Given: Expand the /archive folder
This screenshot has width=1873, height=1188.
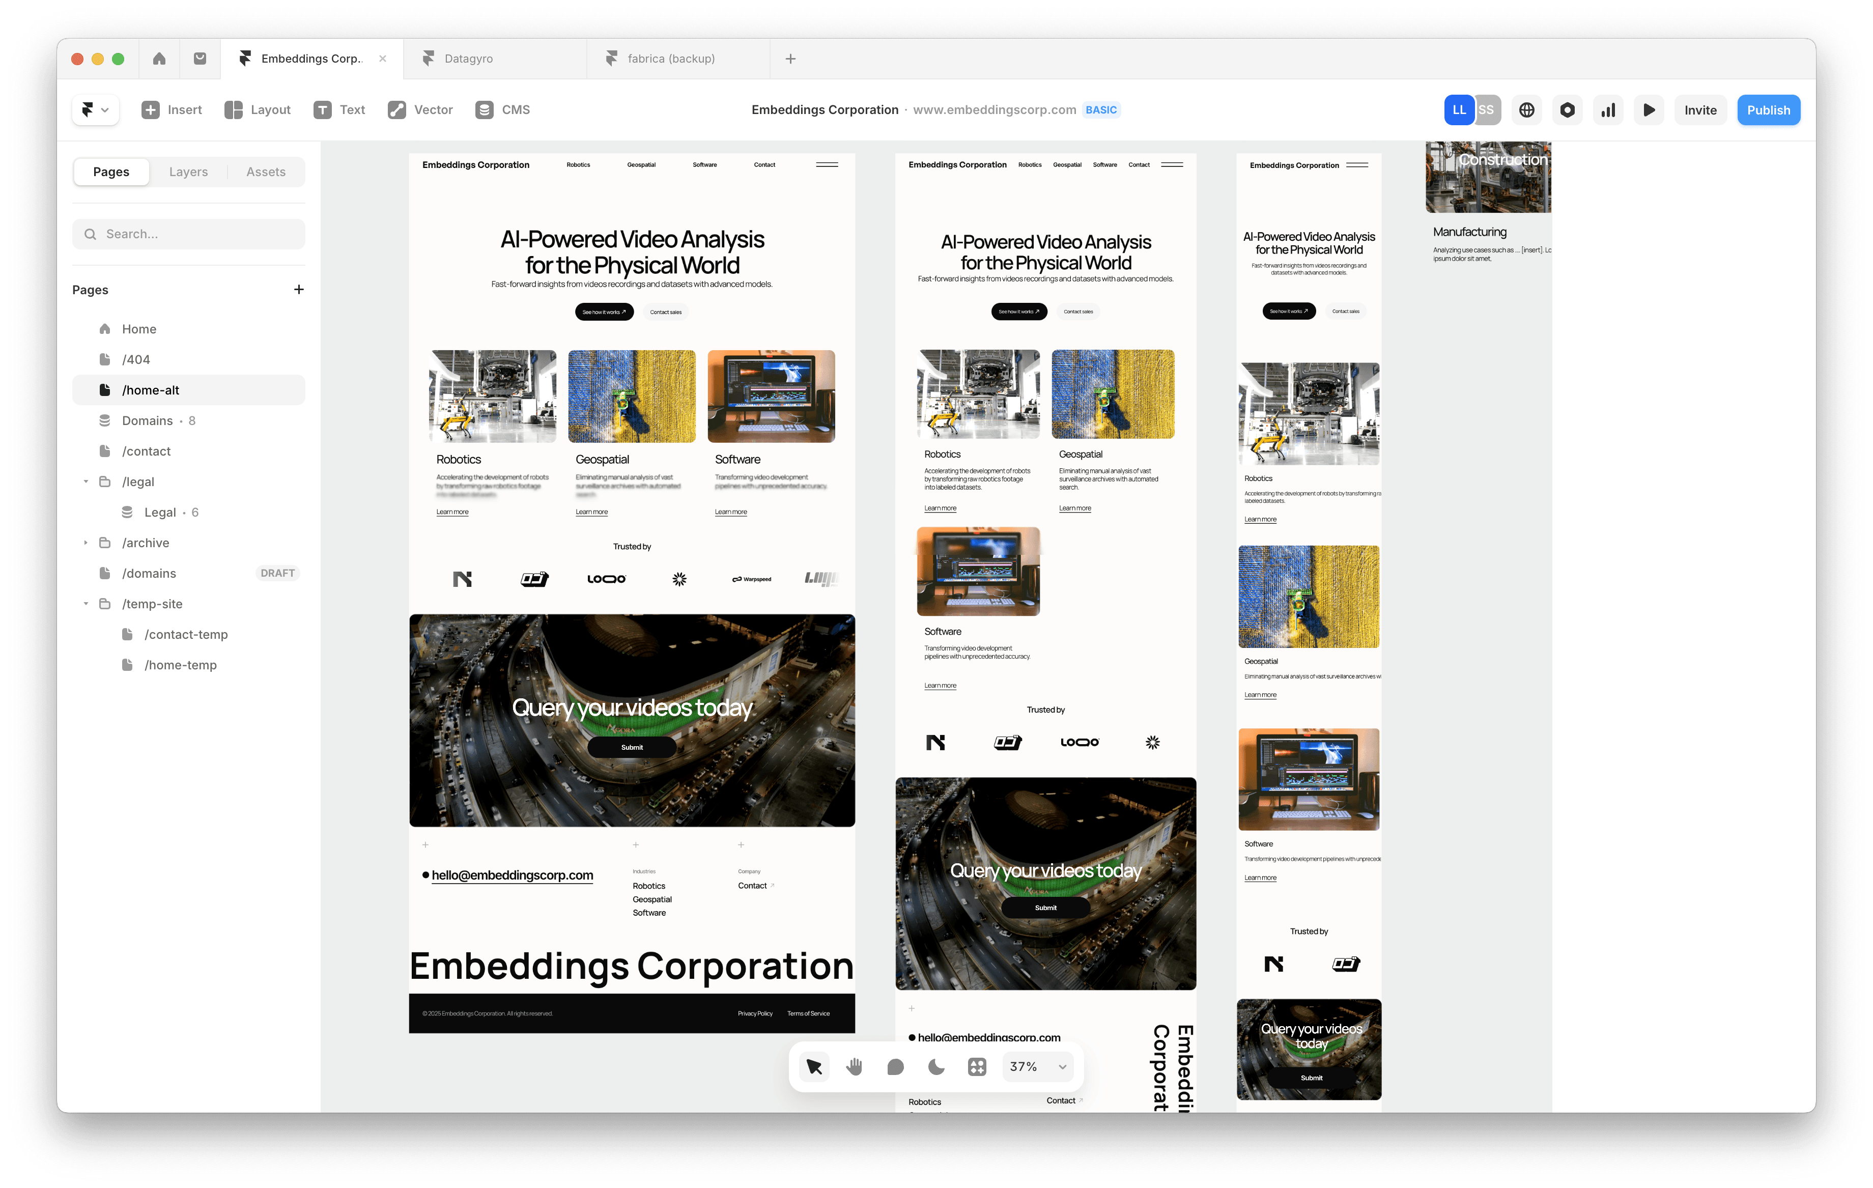Looking at the screenshot, I should click(86, 543).
